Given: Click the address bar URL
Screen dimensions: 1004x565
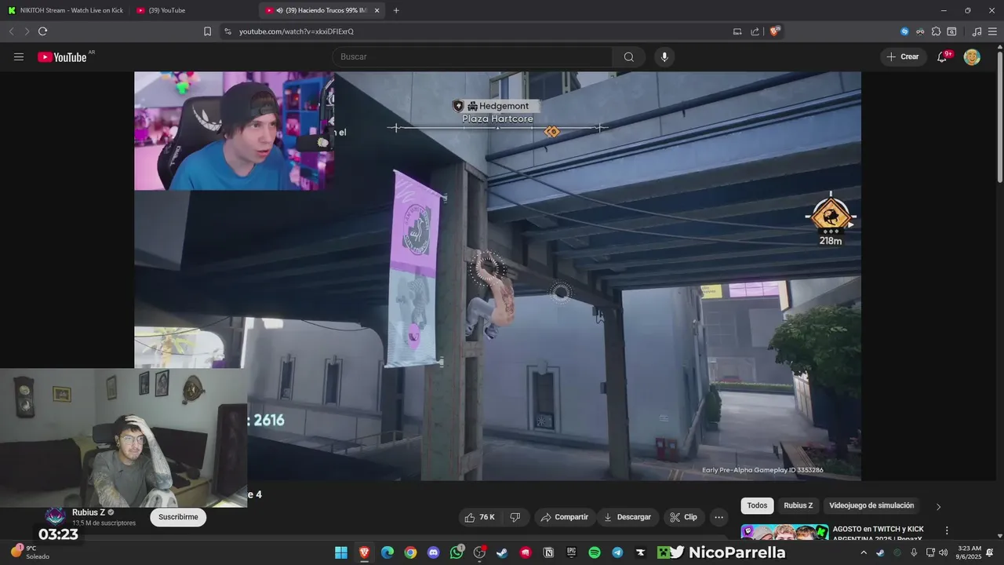Looking at the screenshot, I should [296, 31].
